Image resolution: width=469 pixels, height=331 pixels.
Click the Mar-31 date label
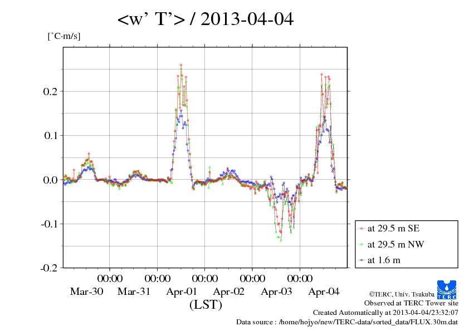(x=134, y=292)
